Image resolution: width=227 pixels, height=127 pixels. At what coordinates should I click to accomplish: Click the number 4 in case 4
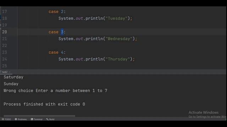coord(62,52)
